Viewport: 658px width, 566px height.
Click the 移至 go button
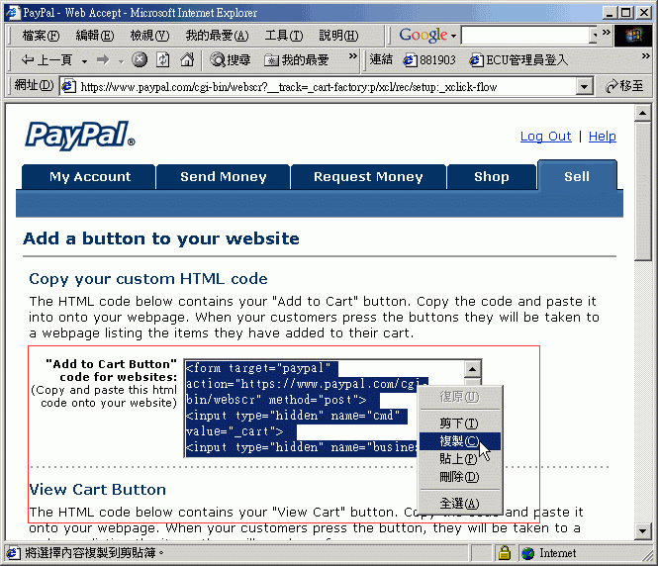point(625,86)
